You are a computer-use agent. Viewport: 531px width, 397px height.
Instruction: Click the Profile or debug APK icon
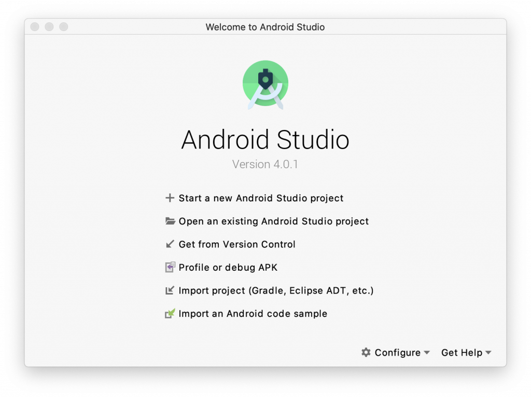[x=170, y=267]
